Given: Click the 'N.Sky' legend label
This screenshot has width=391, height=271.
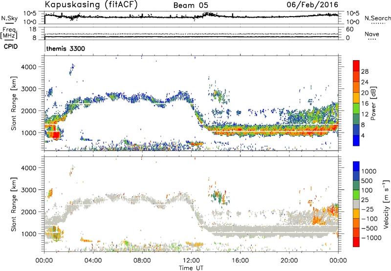Looking at the screenshot, I should tap(9, 18).
